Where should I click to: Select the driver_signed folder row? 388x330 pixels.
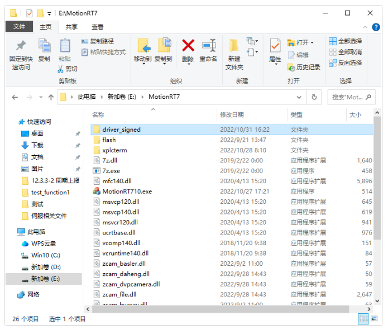click(232, 130)
